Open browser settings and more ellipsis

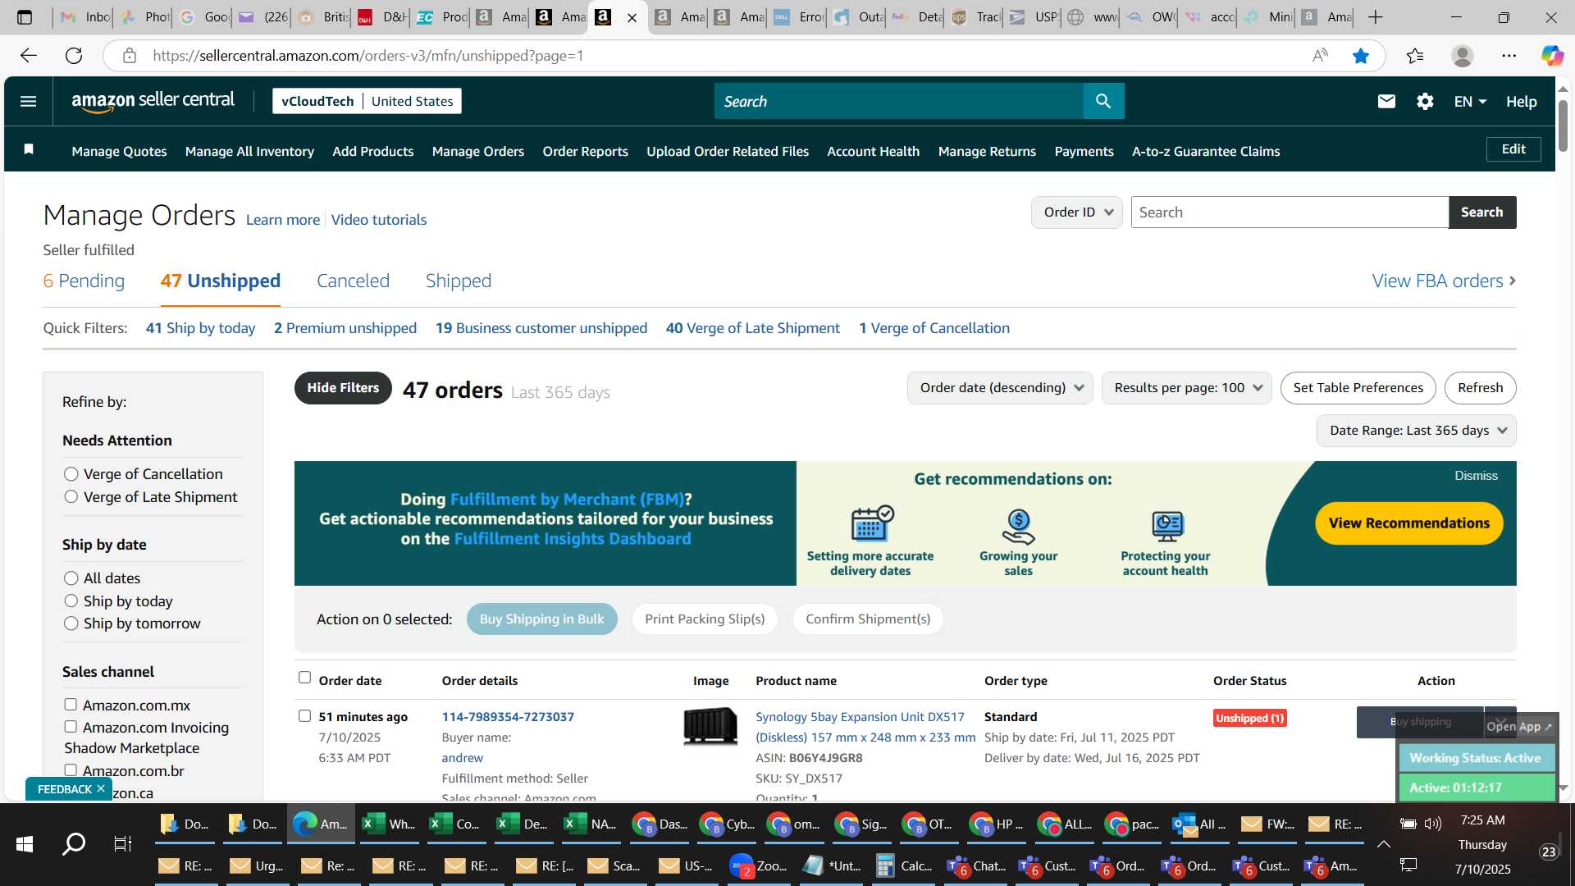click(x=1509, y=56)
